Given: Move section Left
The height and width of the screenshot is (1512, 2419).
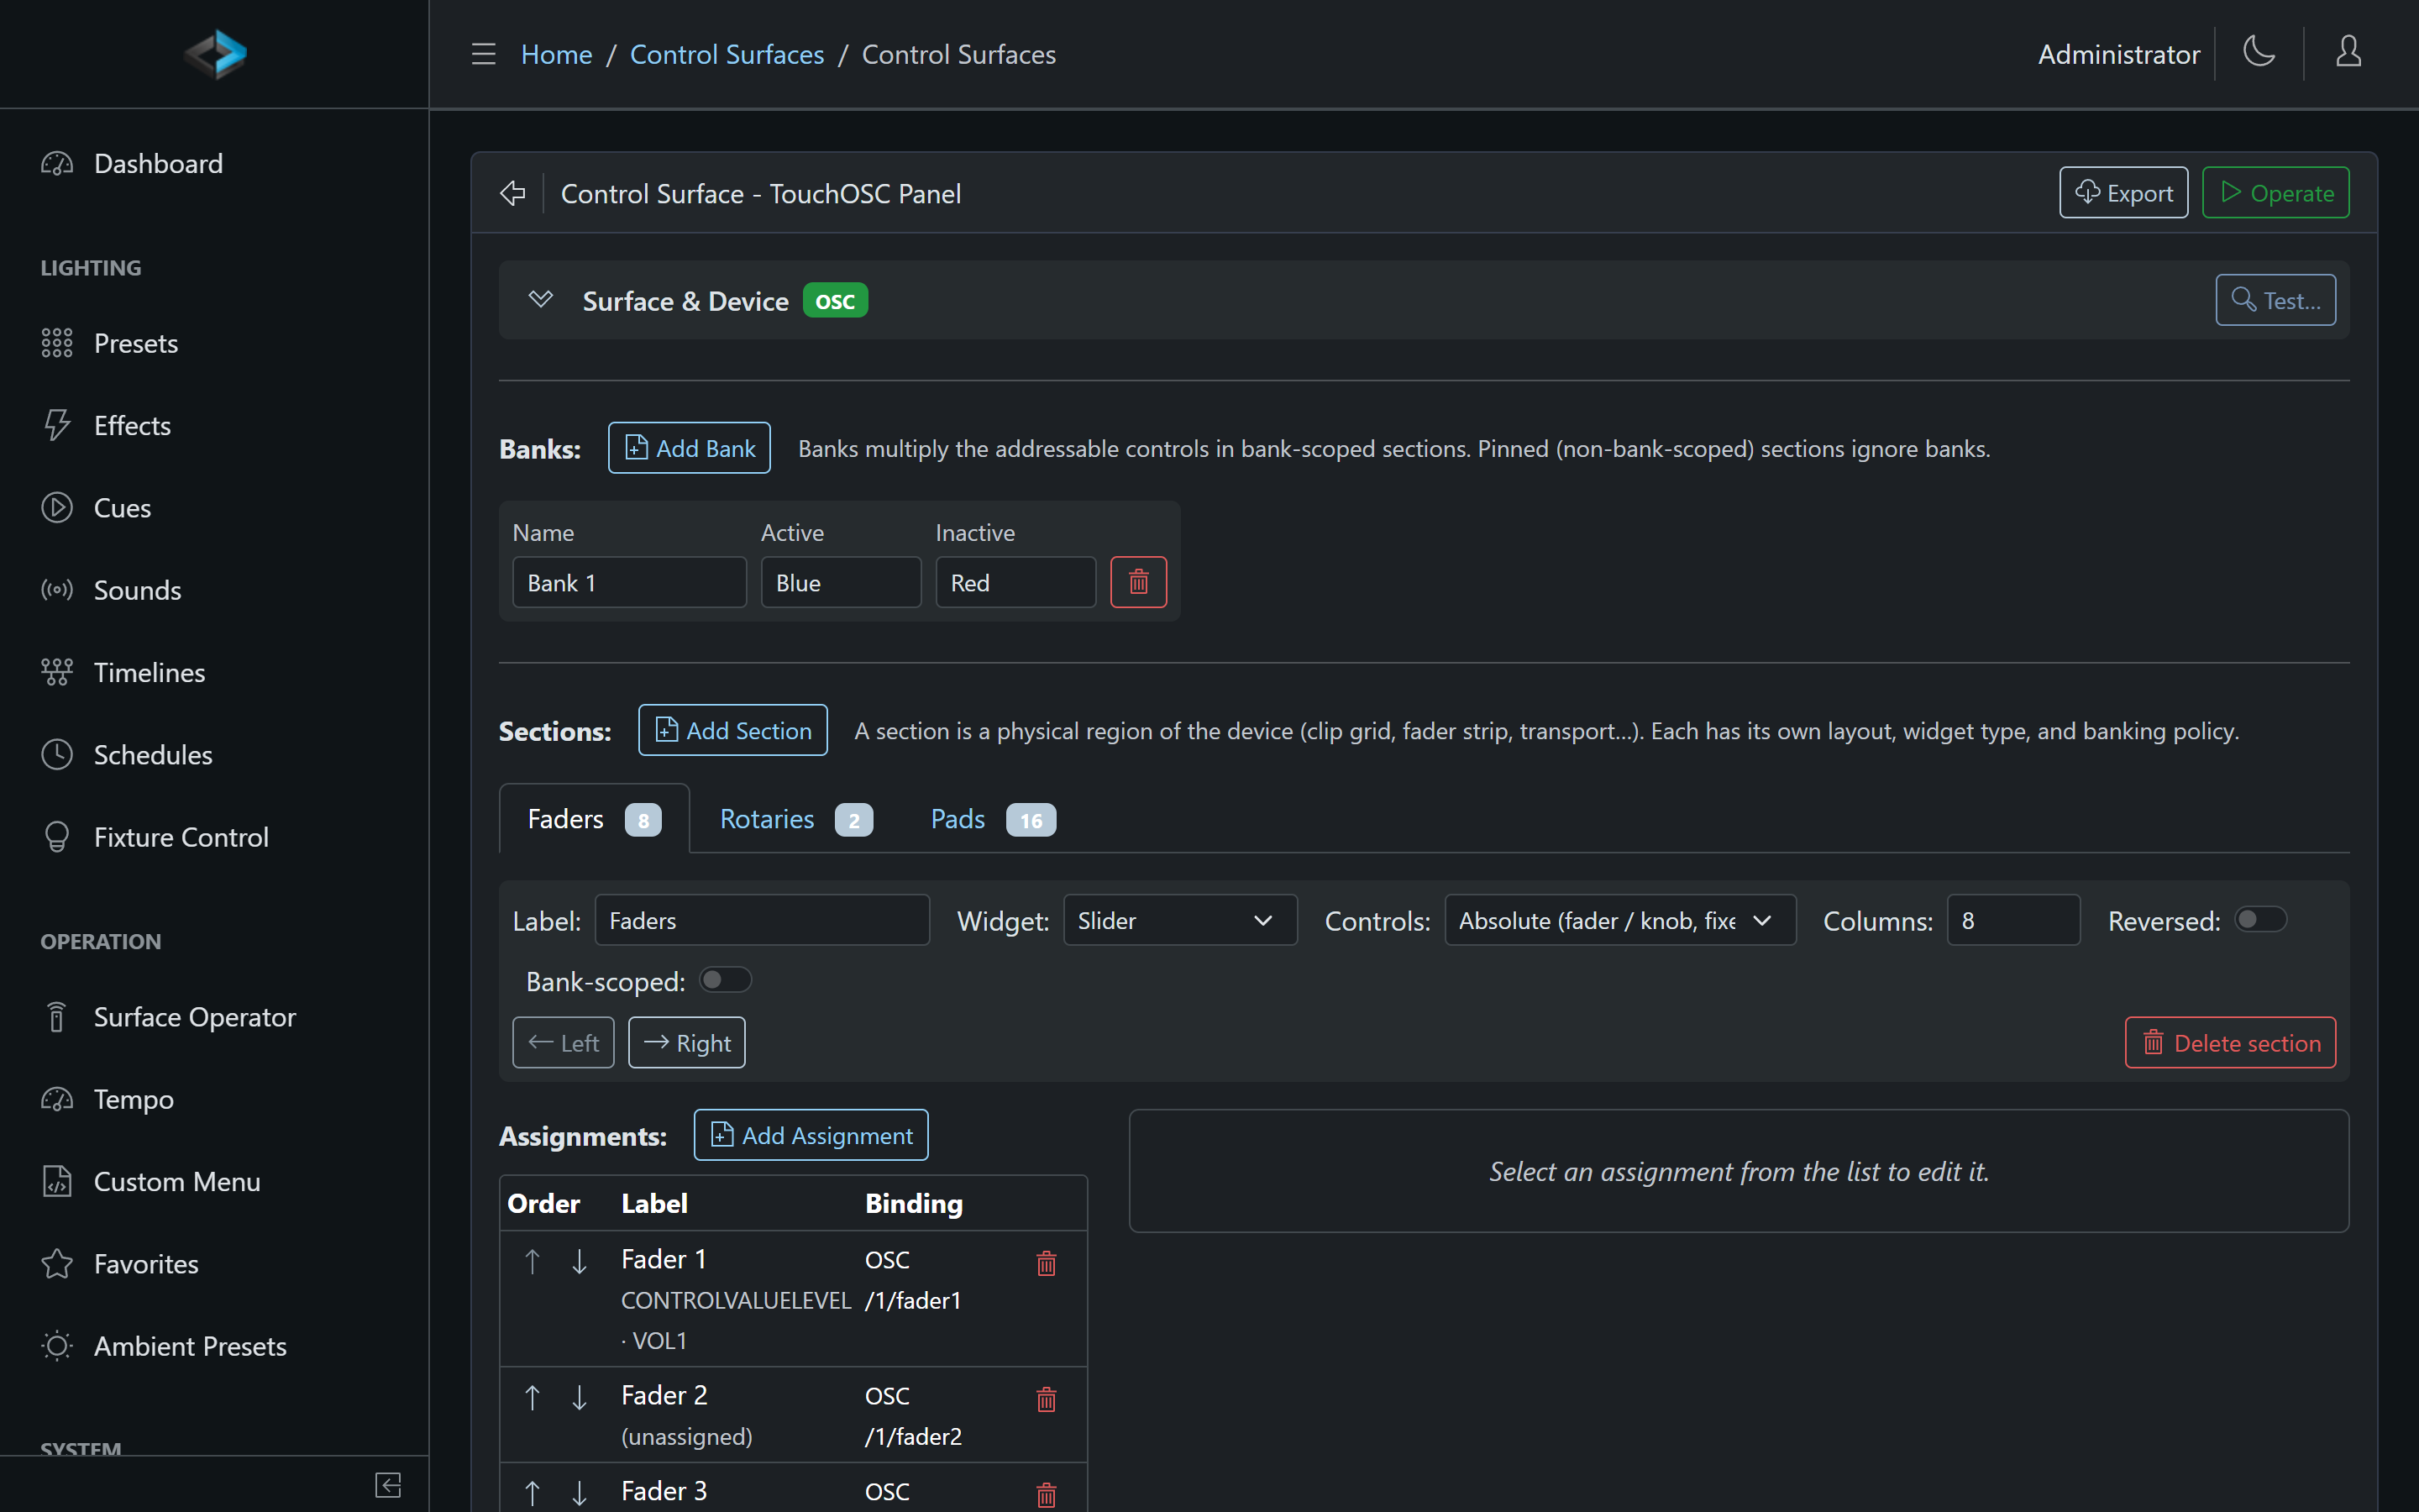Looking at the screenshot, I should point(563,1043).
